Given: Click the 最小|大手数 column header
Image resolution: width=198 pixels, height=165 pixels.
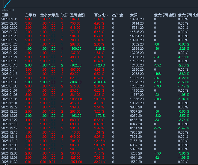Looking at the screenshot, I should [x=49, y=15].
